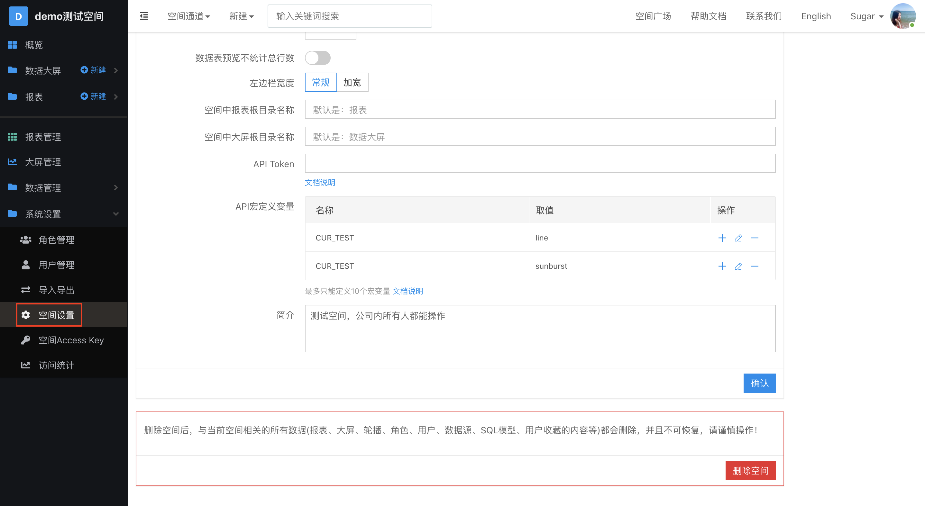Expand the 数据大屏 chevron arrow
The width and height of the screenshot is (925, 506).
click(116, 70)
